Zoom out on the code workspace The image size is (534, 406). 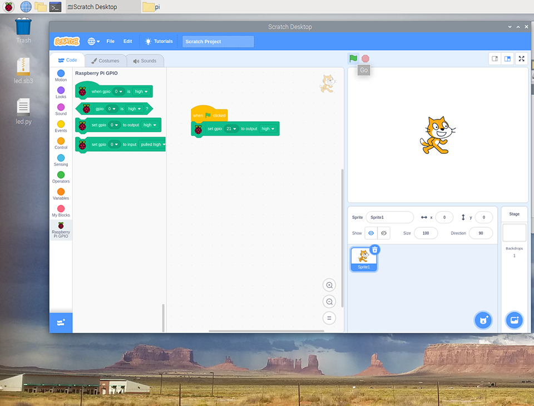coord(329,302)
